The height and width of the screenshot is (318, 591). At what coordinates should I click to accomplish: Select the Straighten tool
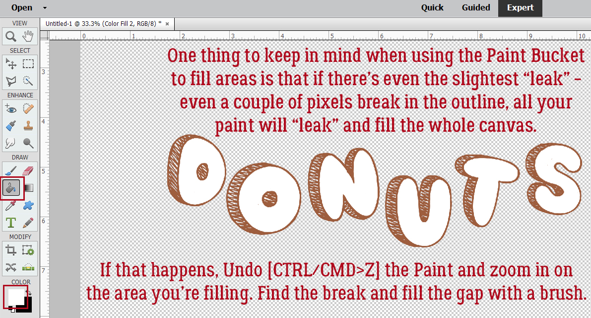[28, 267]
